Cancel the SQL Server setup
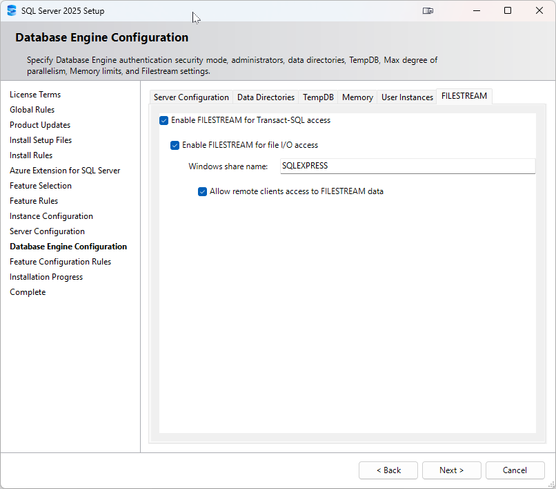 click(x=515, y=470)
